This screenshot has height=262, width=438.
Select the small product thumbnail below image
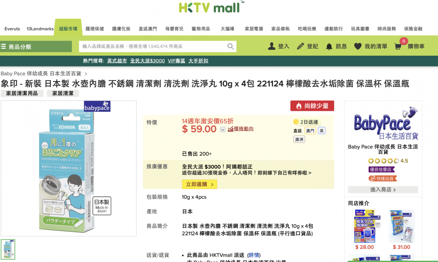click(8, 249)
